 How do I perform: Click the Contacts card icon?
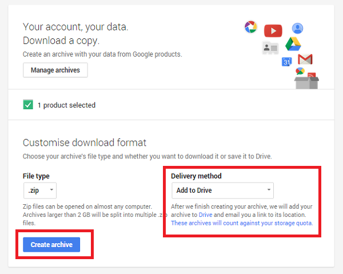(x=270, y=47)
